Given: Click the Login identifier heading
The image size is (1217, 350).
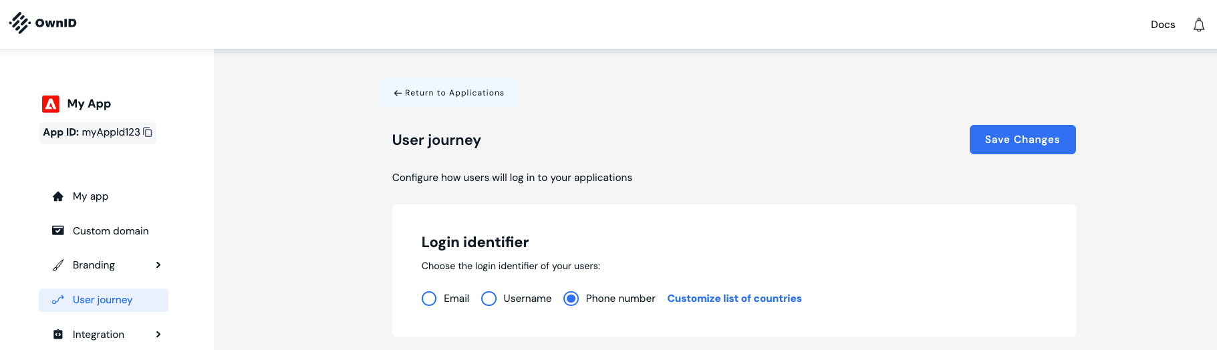Looking at the screenshot, I should 475,242.
